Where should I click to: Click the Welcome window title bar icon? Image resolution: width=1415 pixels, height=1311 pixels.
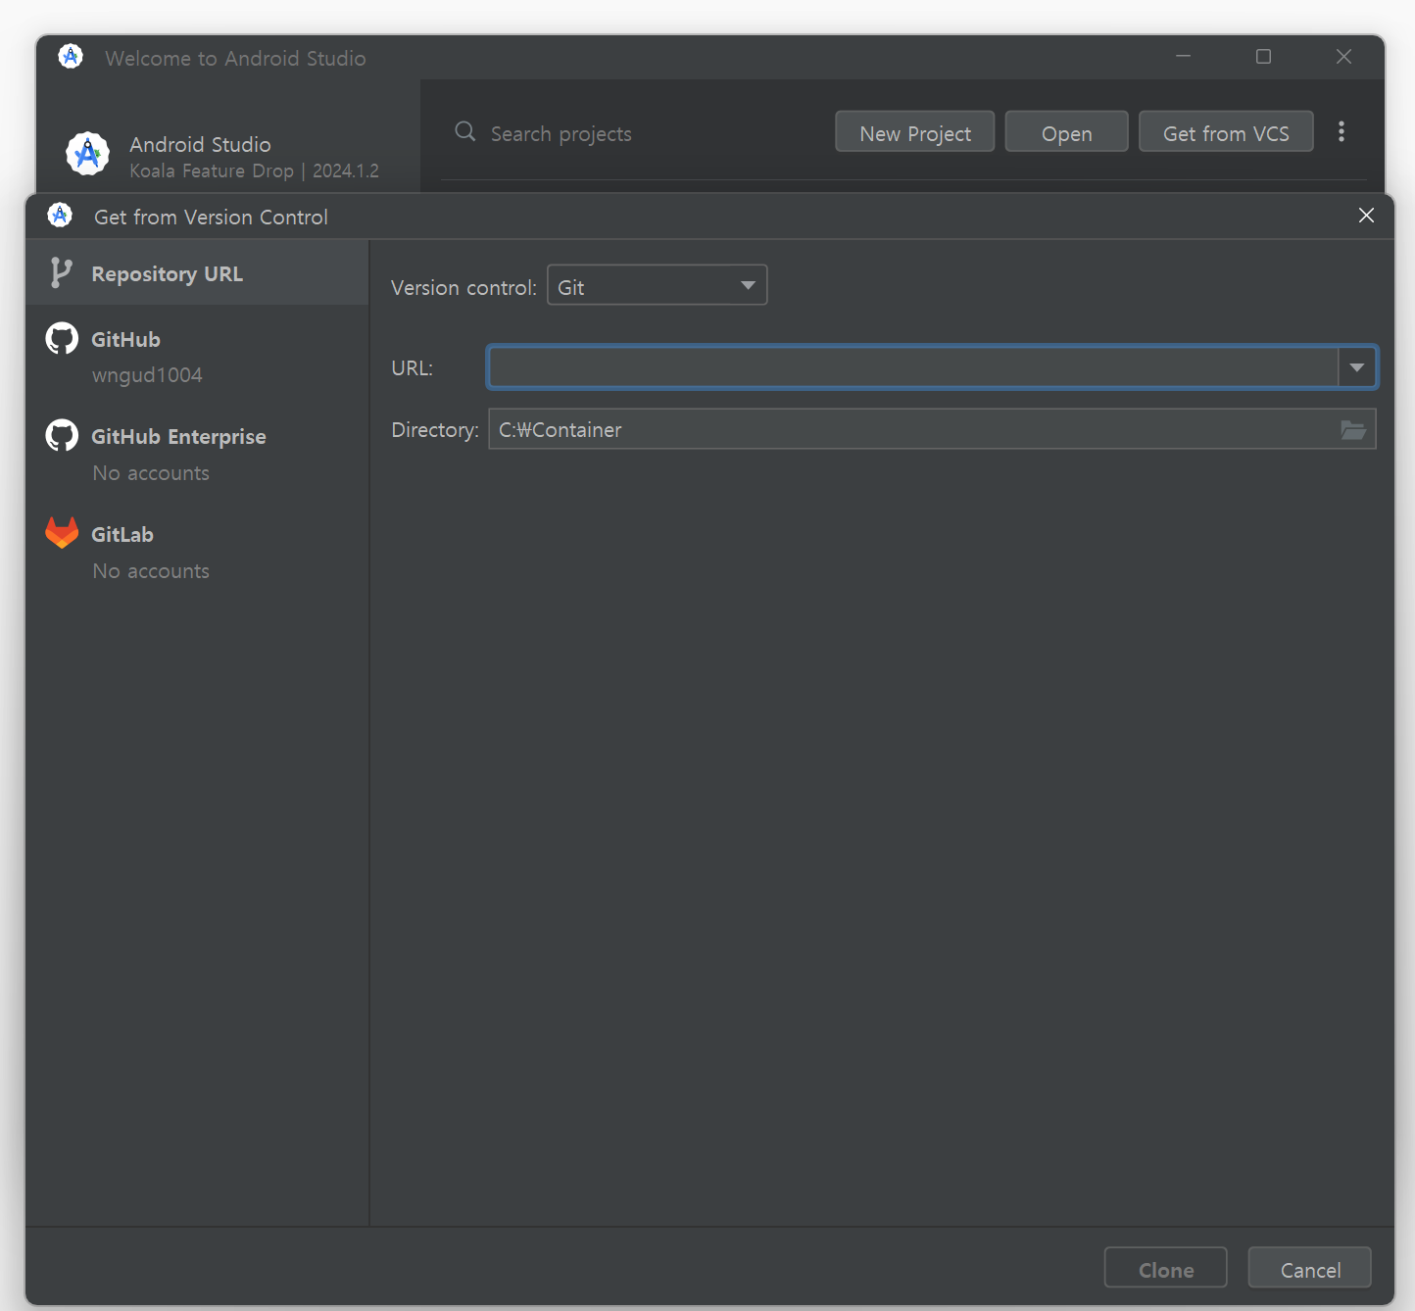tap(71, 57)
